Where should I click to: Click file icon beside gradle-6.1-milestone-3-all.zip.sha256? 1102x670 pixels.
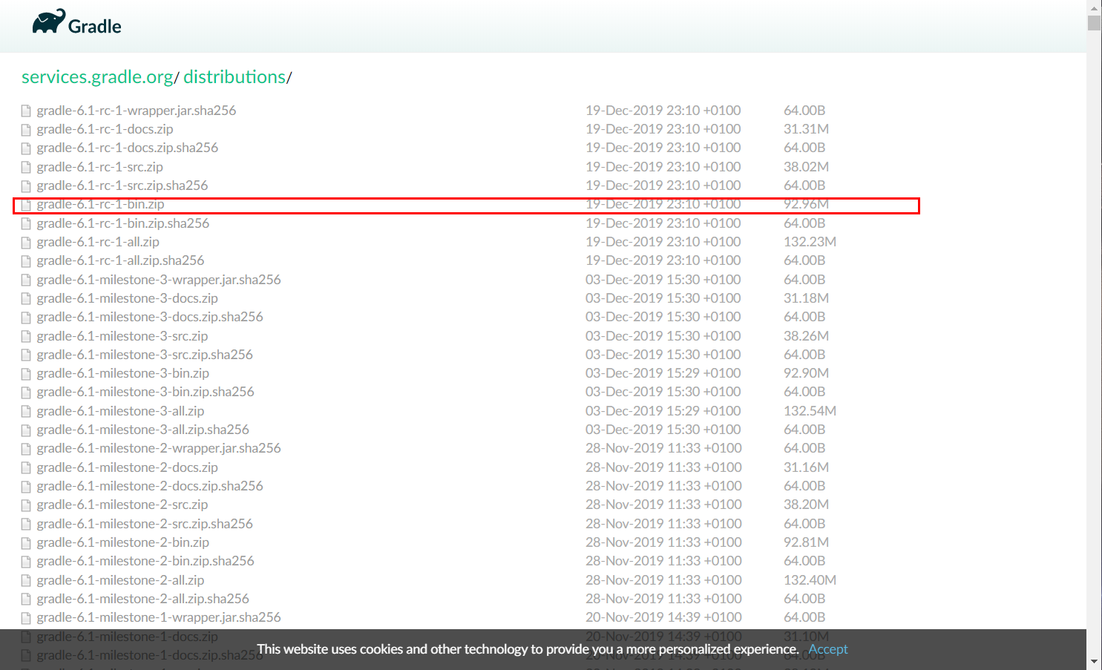(27, 430)
